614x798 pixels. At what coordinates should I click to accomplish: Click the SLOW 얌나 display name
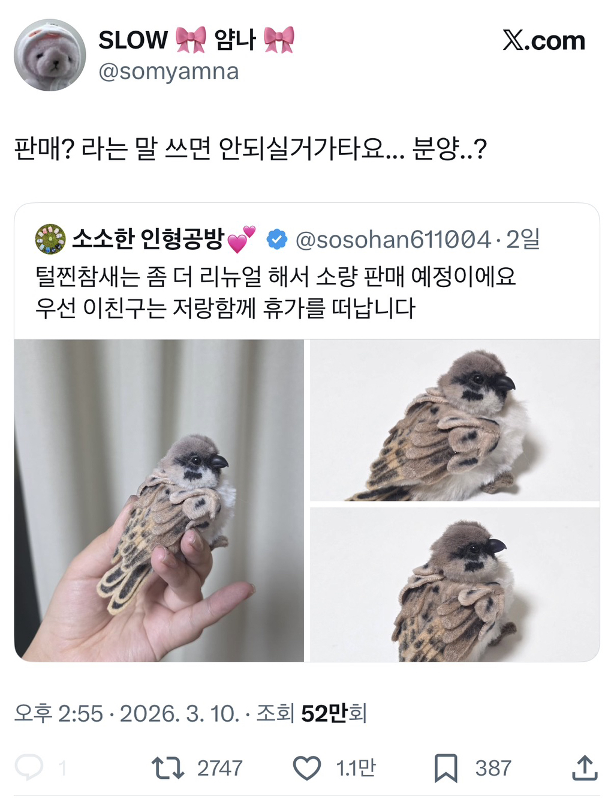coord(195,40)
